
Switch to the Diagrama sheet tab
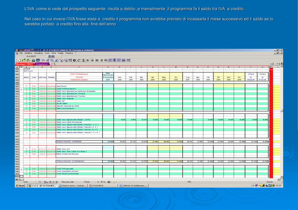(x=42, y=64)
